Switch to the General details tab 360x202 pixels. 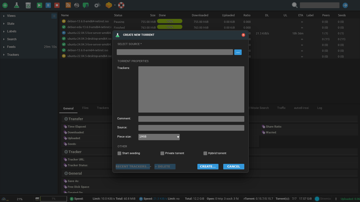pos(68,108)
